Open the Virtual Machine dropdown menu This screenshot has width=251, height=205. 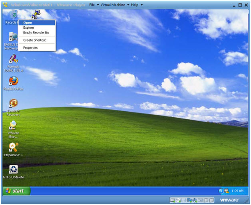coord(115,5)
